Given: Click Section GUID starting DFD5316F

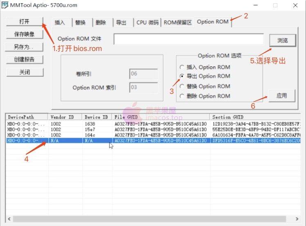Looking at the screenshot, I should [256, 141].
